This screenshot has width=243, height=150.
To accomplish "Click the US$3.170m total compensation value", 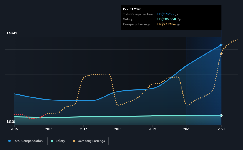I will coord(166,14).
